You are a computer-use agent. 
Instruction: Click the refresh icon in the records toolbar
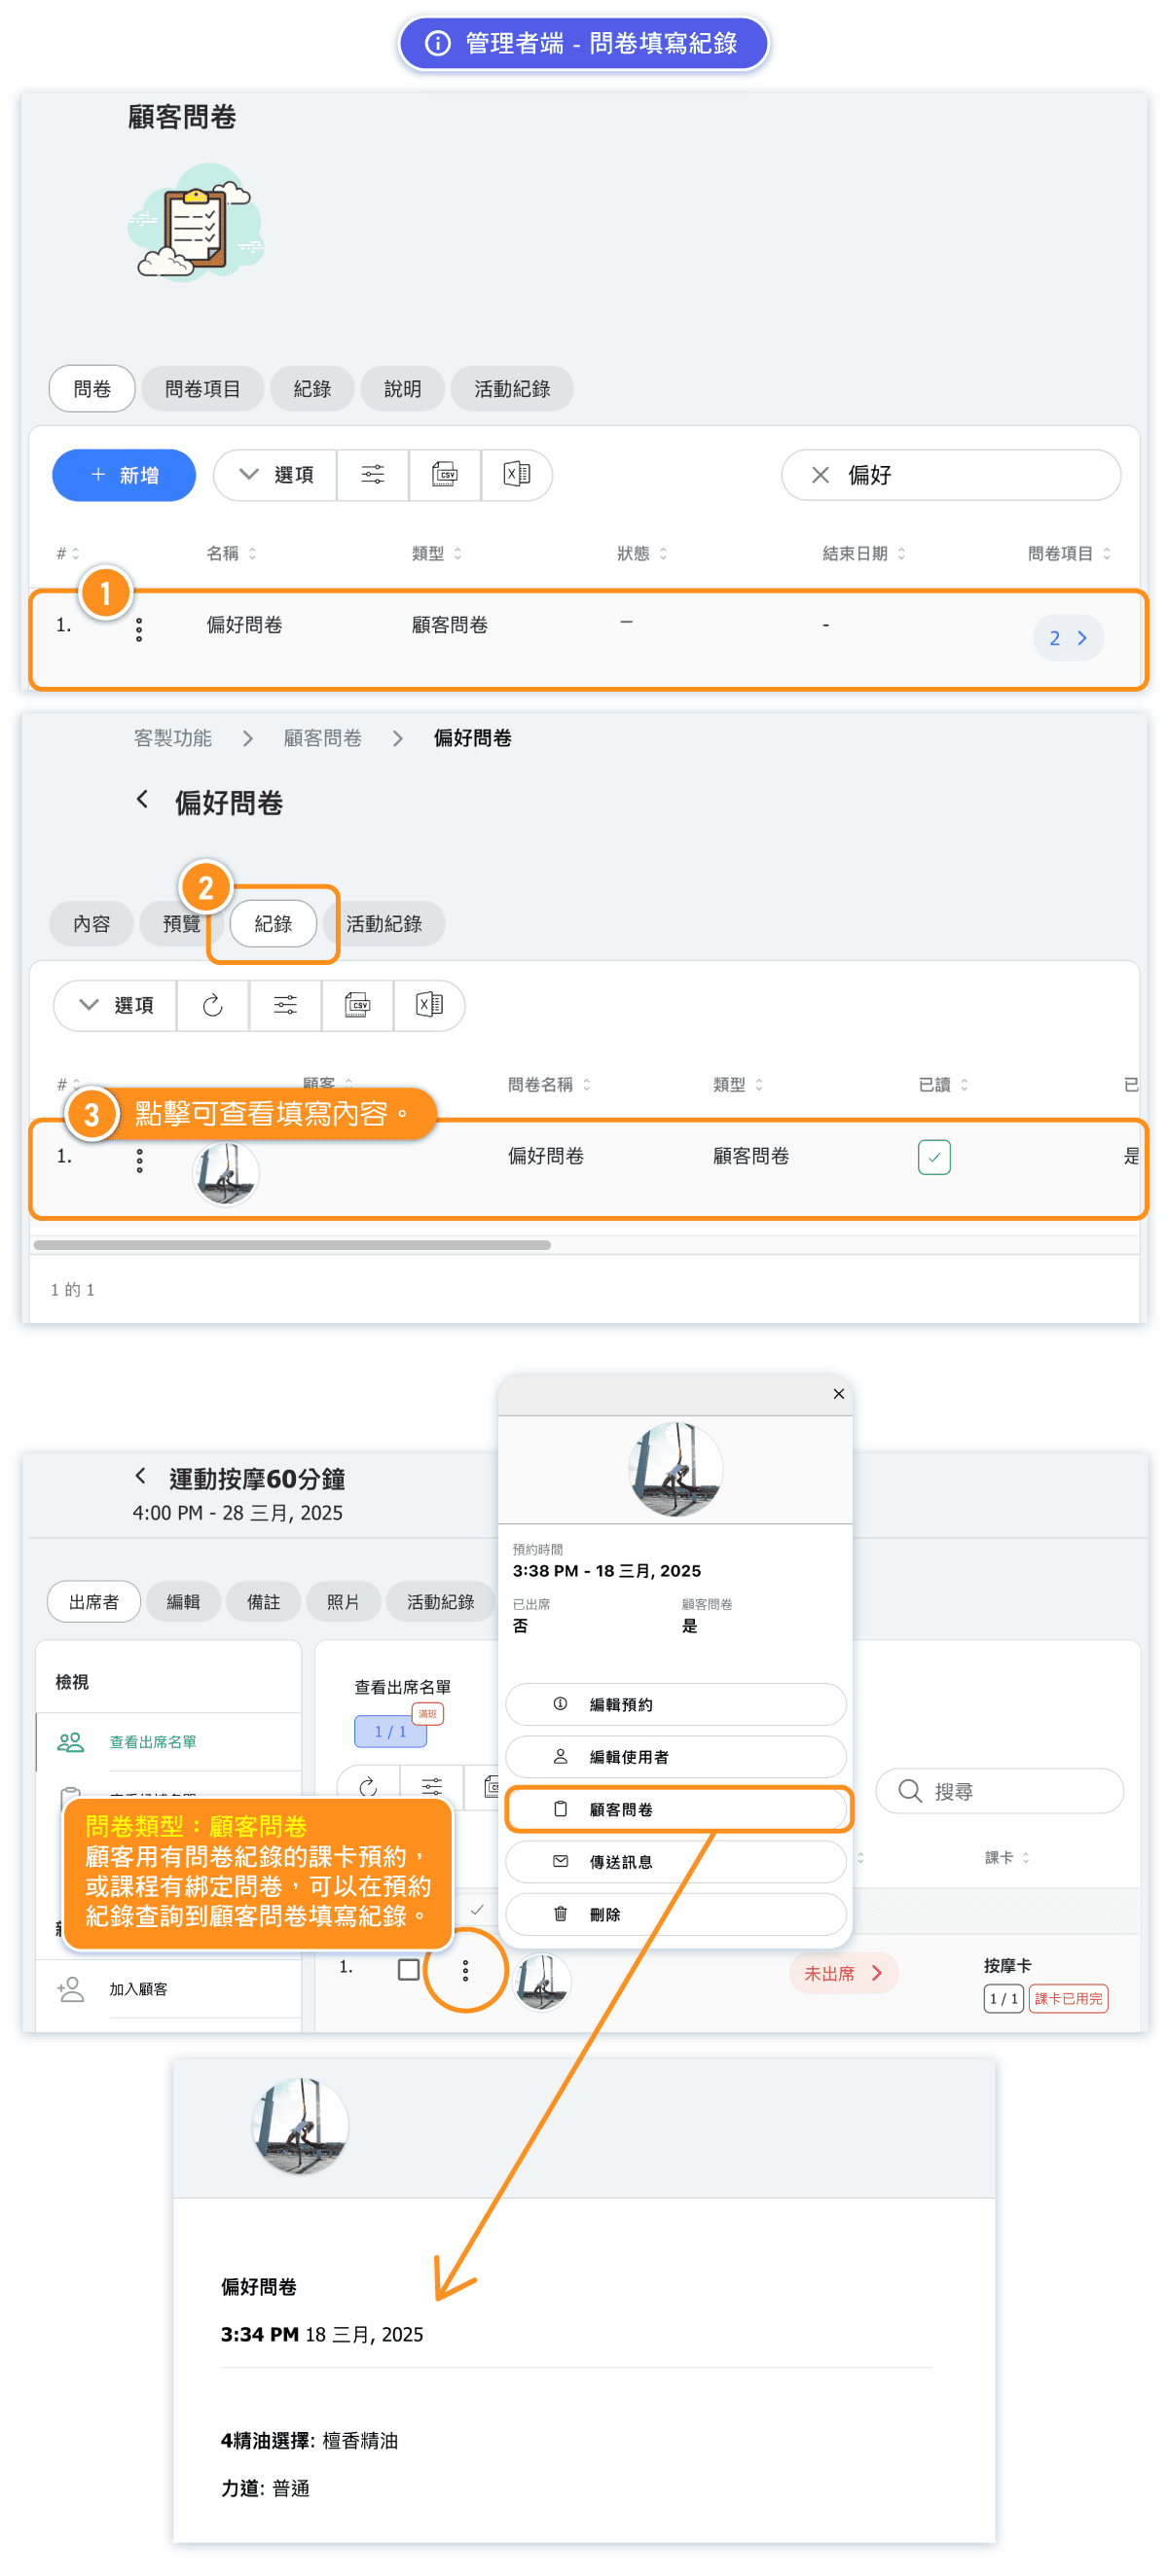click(x=212, y=1005)
